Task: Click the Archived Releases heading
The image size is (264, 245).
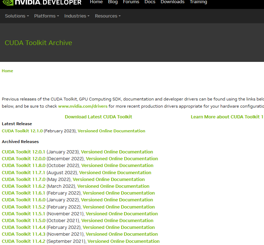Action: 20,142
